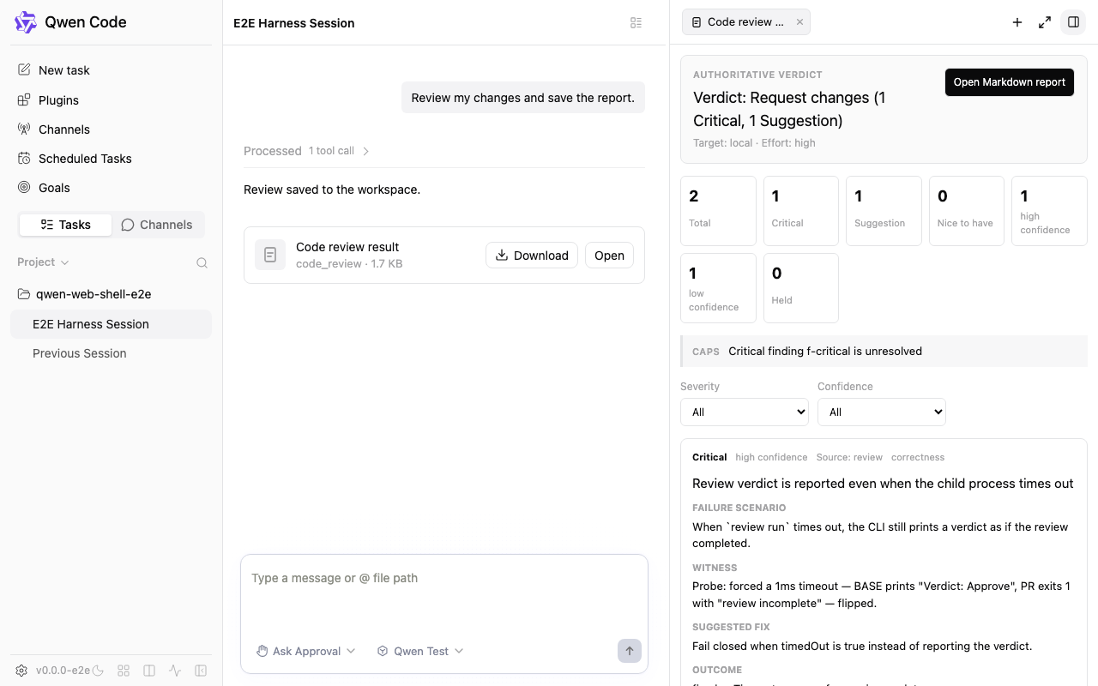This screenshot has height=686, width=1098.
Task: Close the Code review tab
Action: point(799,22)
